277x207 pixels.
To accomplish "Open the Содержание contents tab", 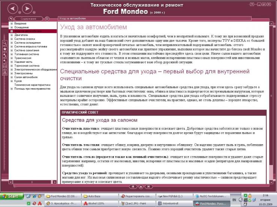I will (28, 19).
